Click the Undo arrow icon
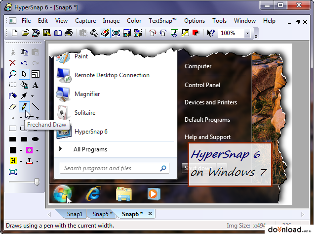314x234 pixels. tap(24, 63)
